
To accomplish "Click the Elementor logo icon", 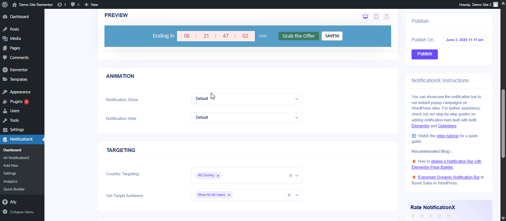I will 5,70.
